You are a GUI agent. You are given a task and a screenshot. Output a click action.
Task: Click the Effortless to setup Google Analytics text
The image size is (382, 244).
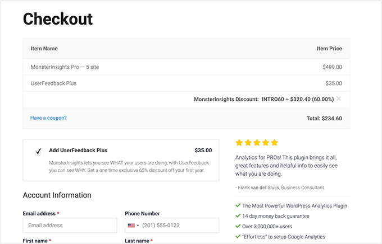click(284, 237)
